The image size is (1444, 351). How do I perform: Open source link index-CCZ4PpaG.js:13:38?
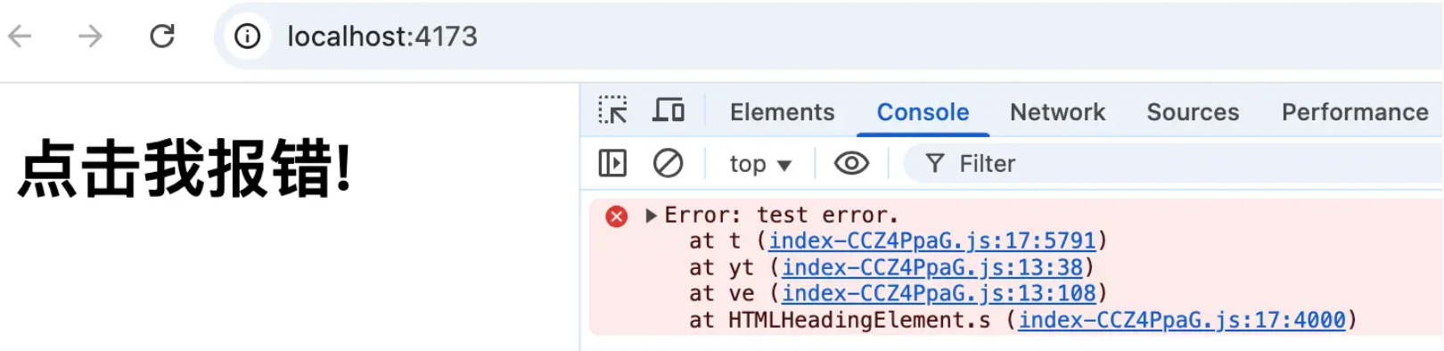point(932,267)
